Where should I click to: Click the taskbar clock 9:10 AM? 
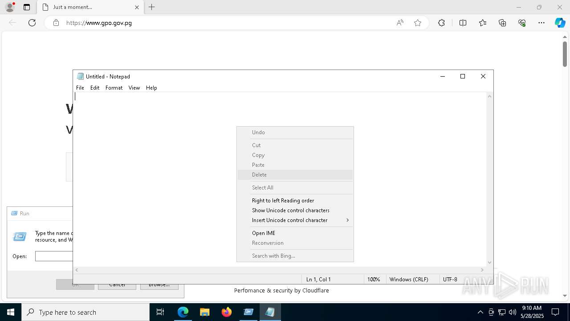532,308
